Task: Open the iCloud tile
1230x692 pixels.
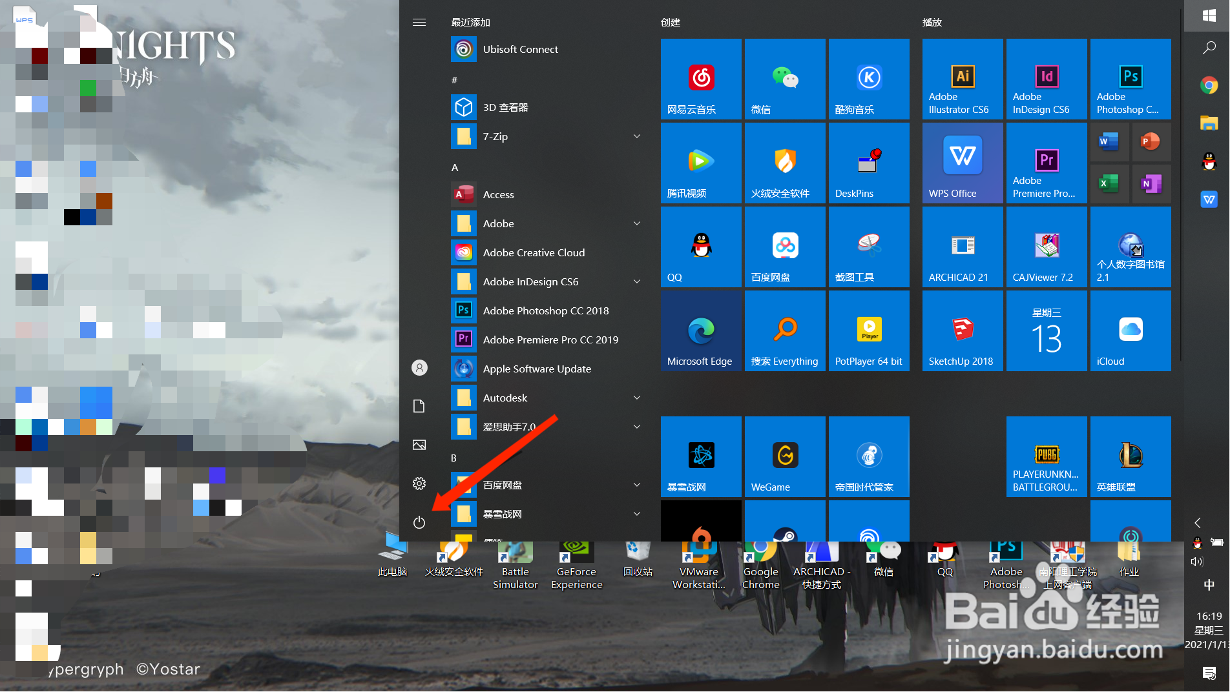Action: [1131, 331]
